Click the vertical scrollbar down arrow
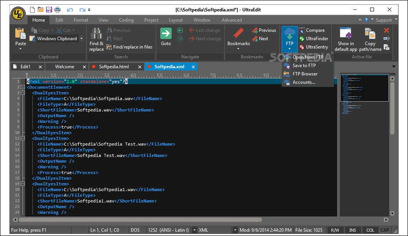 click(392, 213)
